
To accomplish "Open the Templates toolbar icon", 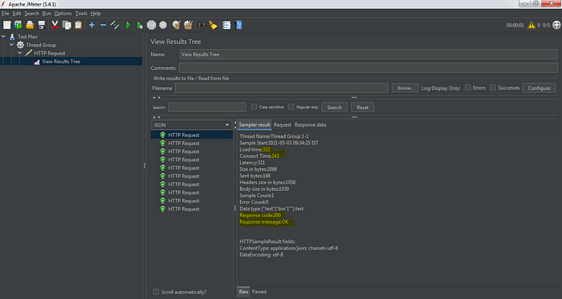I will click(x=18, y=25).
